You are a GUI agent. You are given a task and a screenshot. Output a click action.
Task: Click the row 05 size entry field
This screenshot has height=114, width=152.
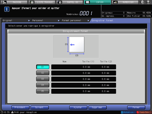pyautogui.click(x=83, y=91)
